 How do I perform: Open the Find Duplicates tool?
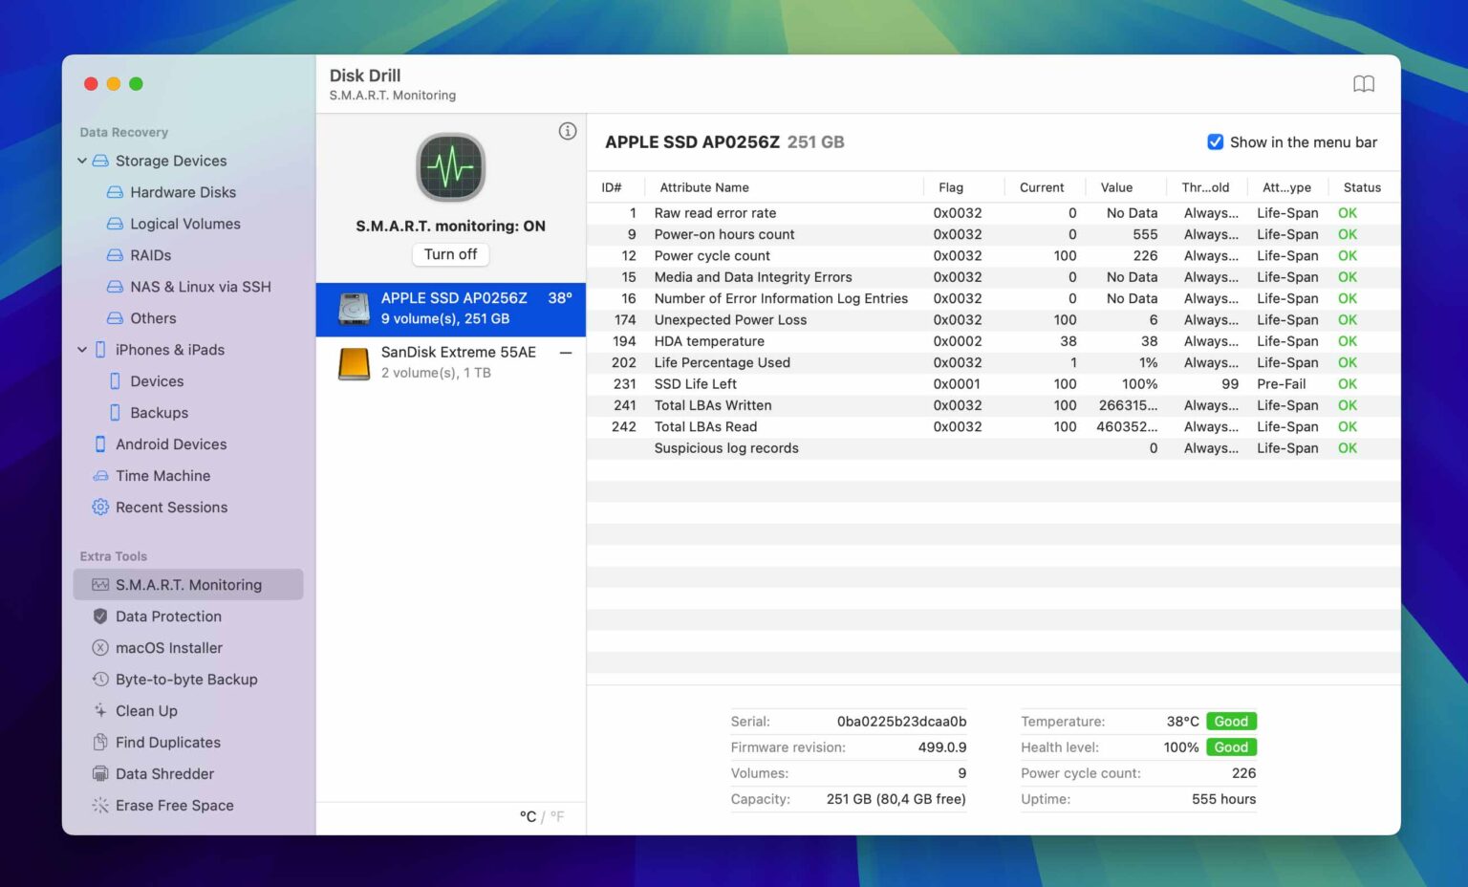[166, 742]
